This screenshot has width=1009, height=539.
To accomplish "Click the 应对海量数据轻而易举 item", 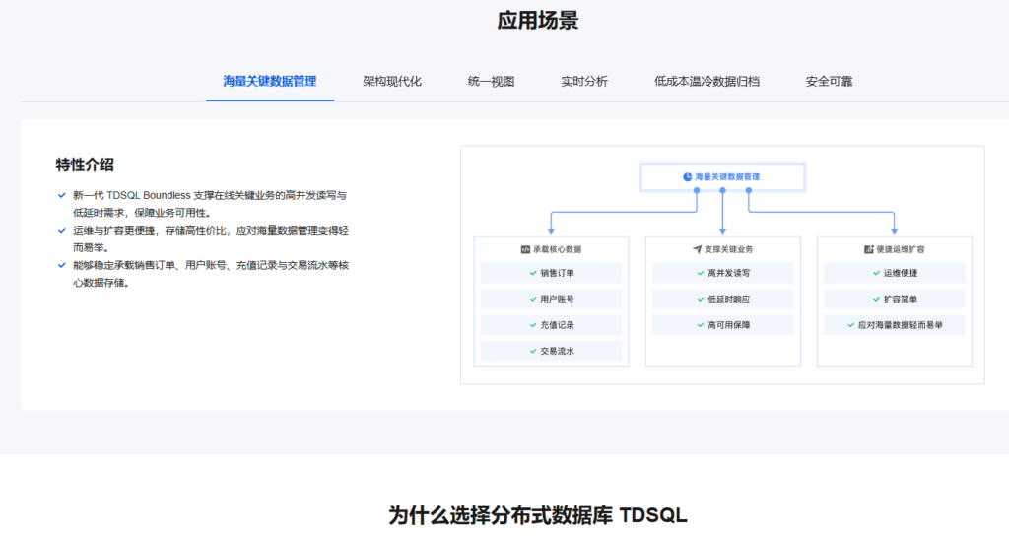I will 895,325.
